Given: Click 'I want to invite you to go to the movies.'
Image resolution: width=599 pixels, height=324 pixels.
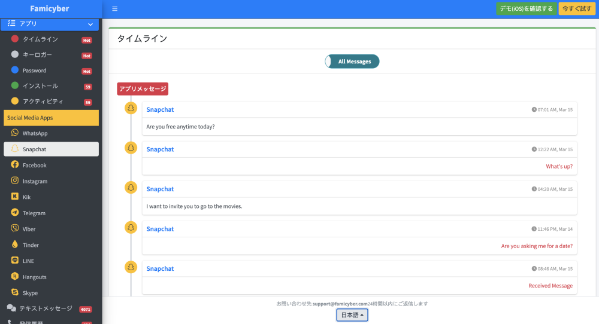Looking at the screenshot, I should pyautogui.click(x=194, y=206).
